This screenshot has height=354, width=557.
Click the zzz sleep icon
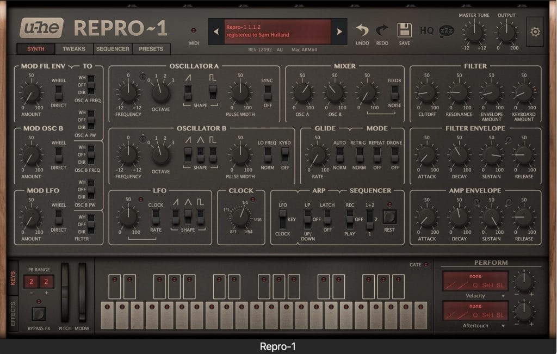[447, 31]
